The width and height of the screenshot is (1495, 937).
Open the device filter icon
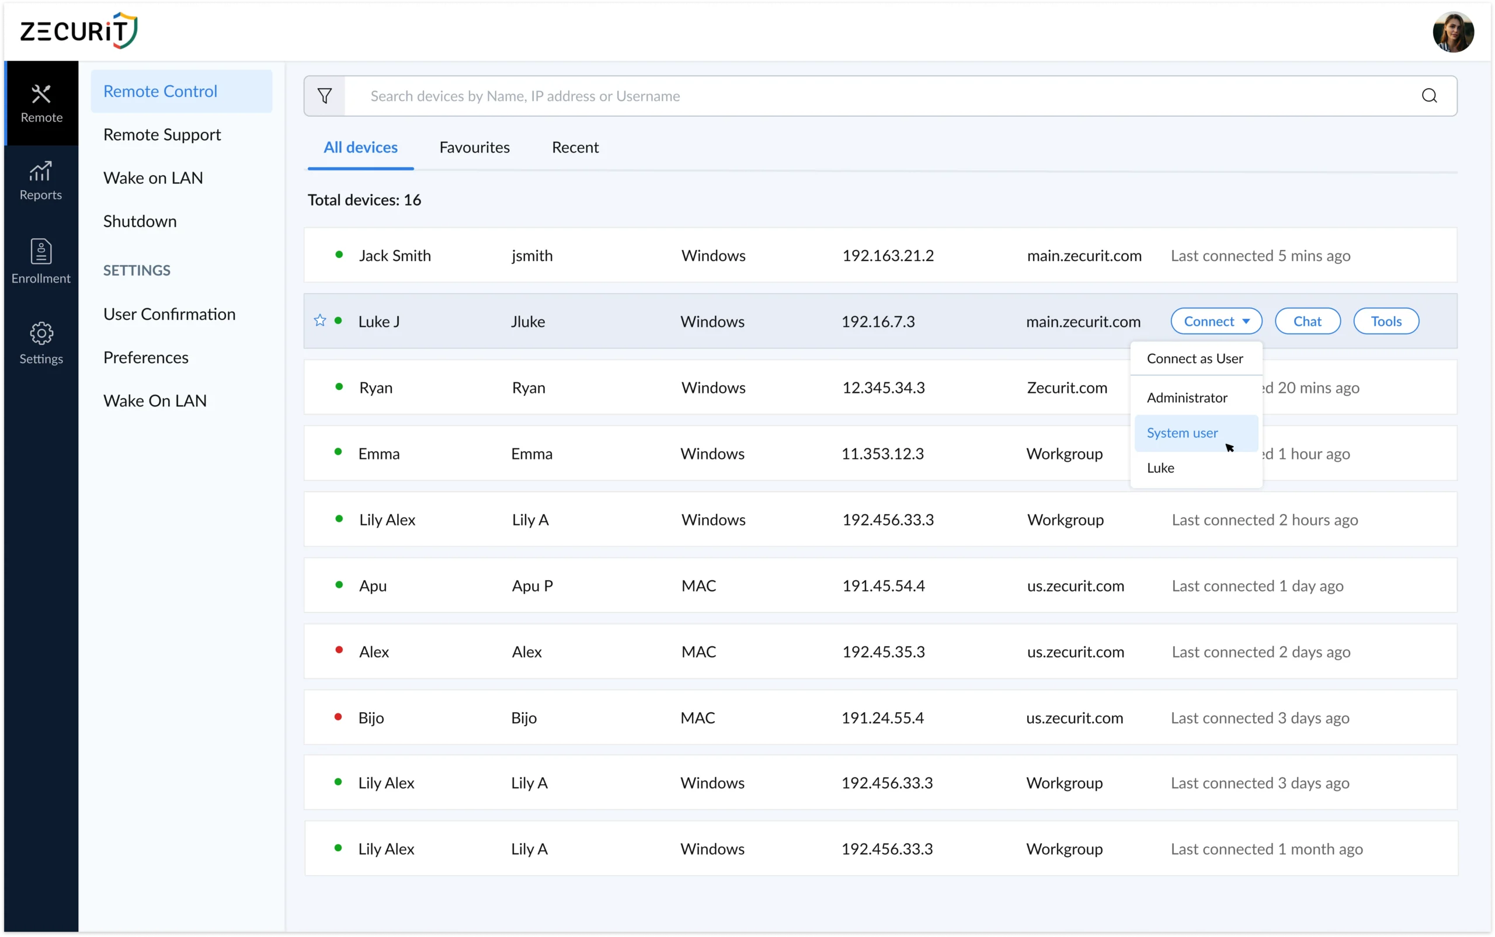326,95
